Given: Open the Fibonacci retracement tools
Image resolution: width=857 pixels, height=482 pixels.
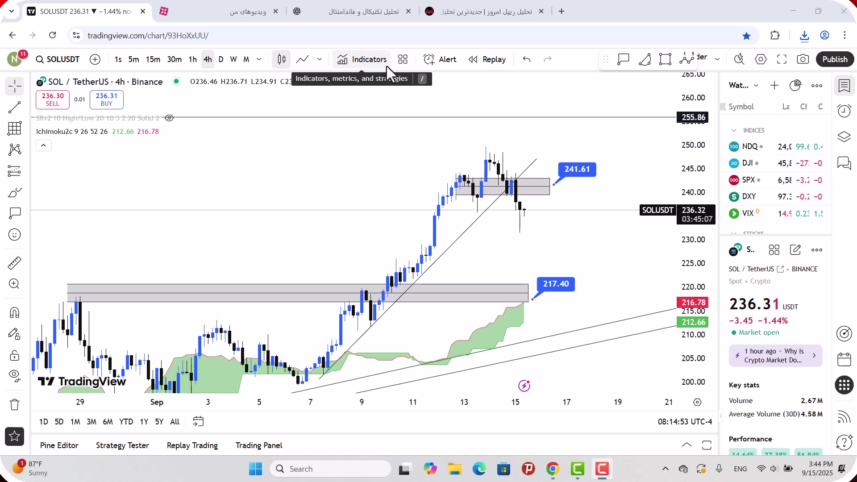Looking at the screenshot, I should click(x=14, y=129).
